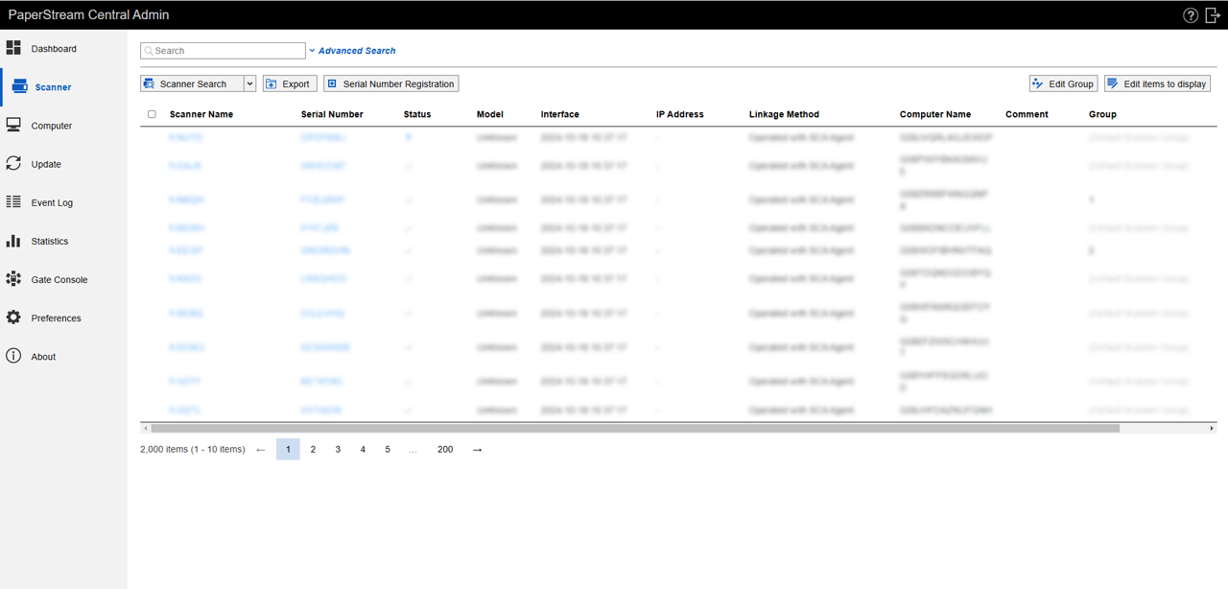Expand the Scanner Search dropdown arrow
The width and height of the screenshot is (1228, 589).
coord(249,84)
